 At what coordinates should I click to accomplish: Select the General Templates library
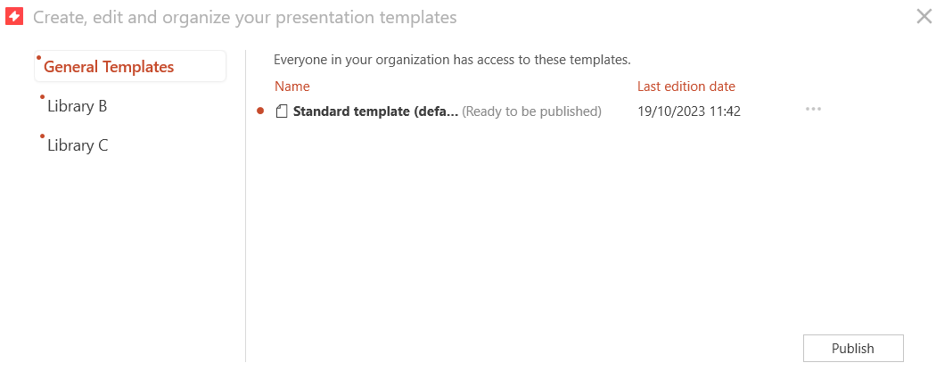130,66
